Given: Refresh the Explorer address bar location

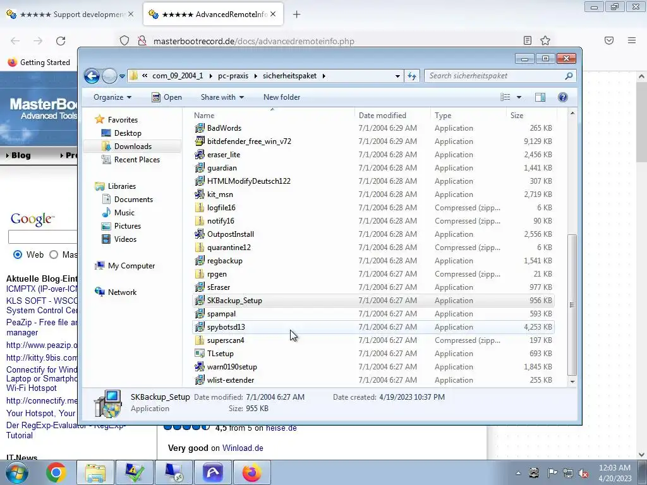Looking at the screenshot, I should [x=412, y=76].
